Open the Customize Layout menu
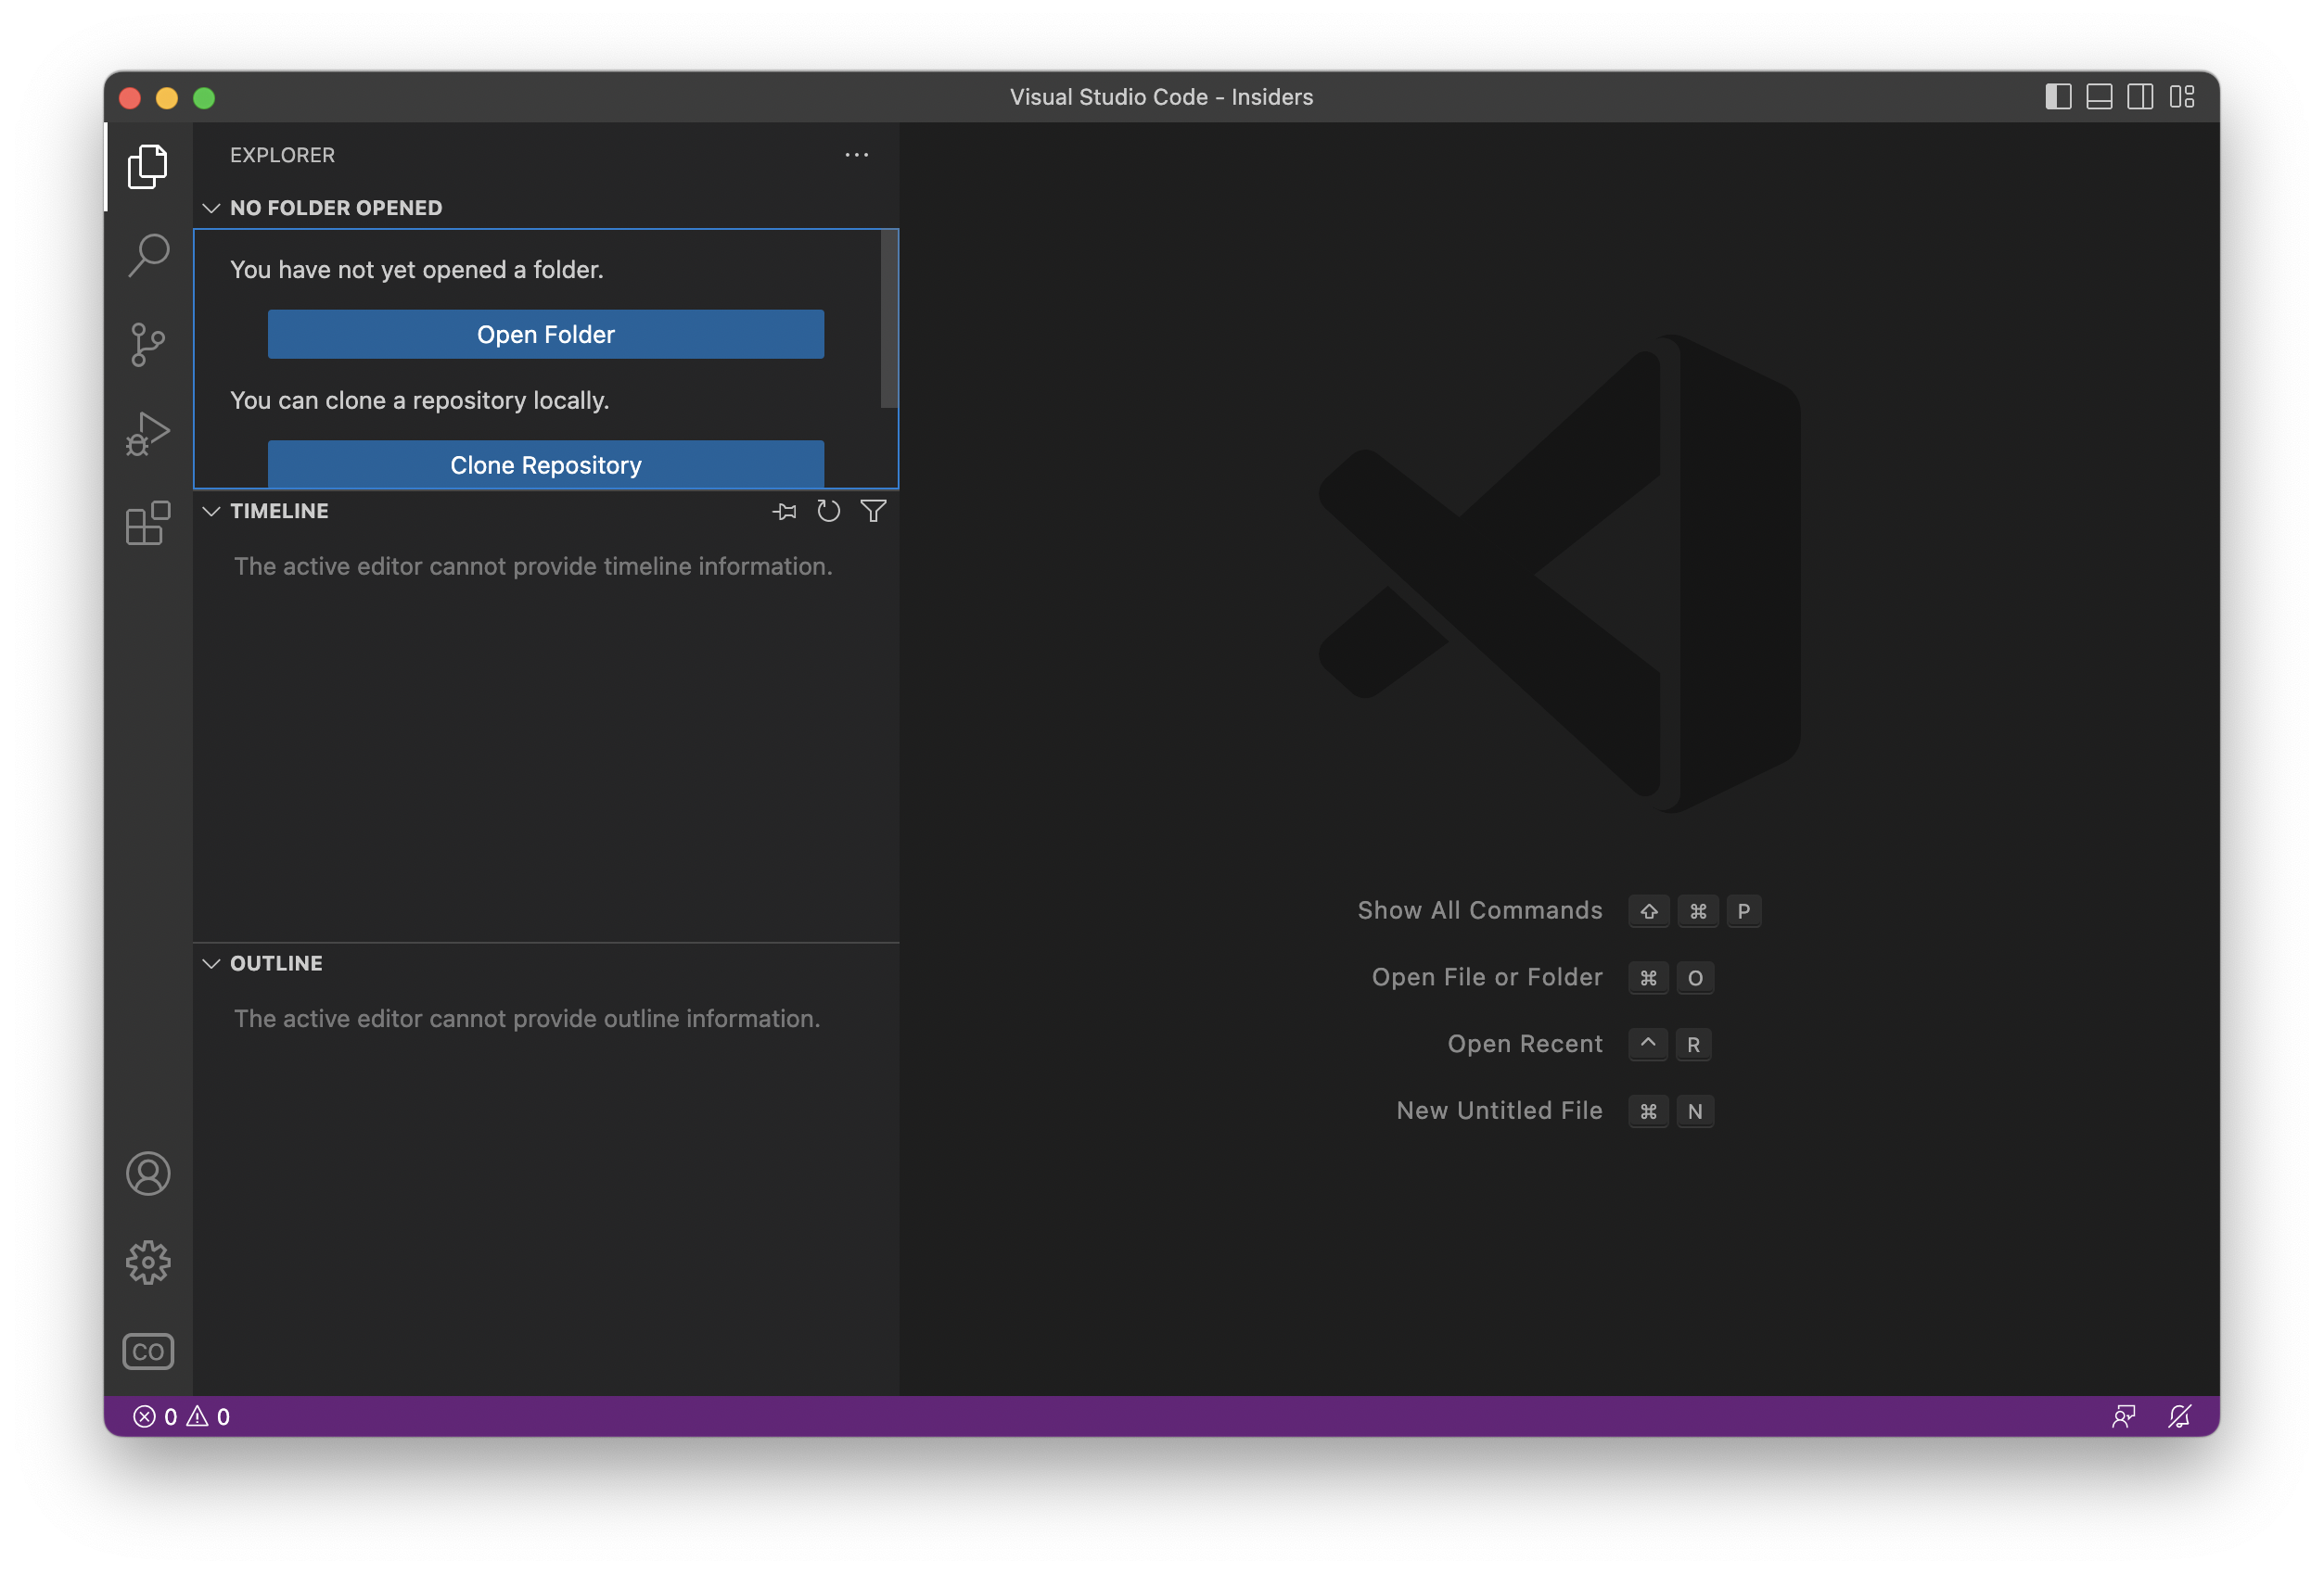This screenshot has height=1574, width=2324. tap(2182, 97)
